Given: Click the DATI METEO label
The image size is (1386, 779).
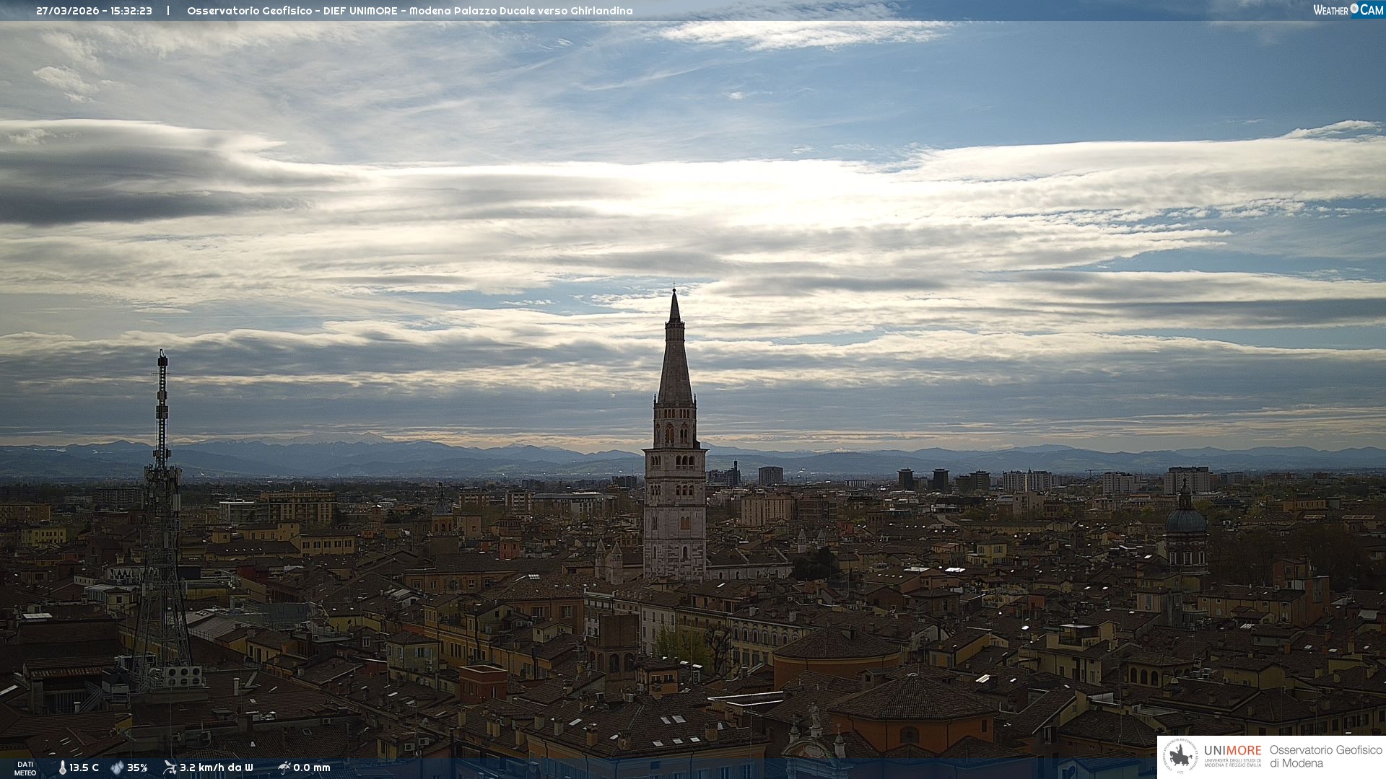Looking at the screenshot, I should 25,768.
